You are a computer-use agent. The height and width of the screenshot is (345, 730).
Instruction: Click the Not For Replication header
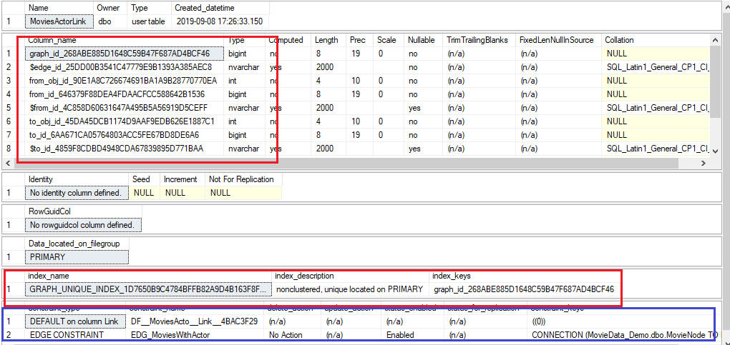pos(240,179)
